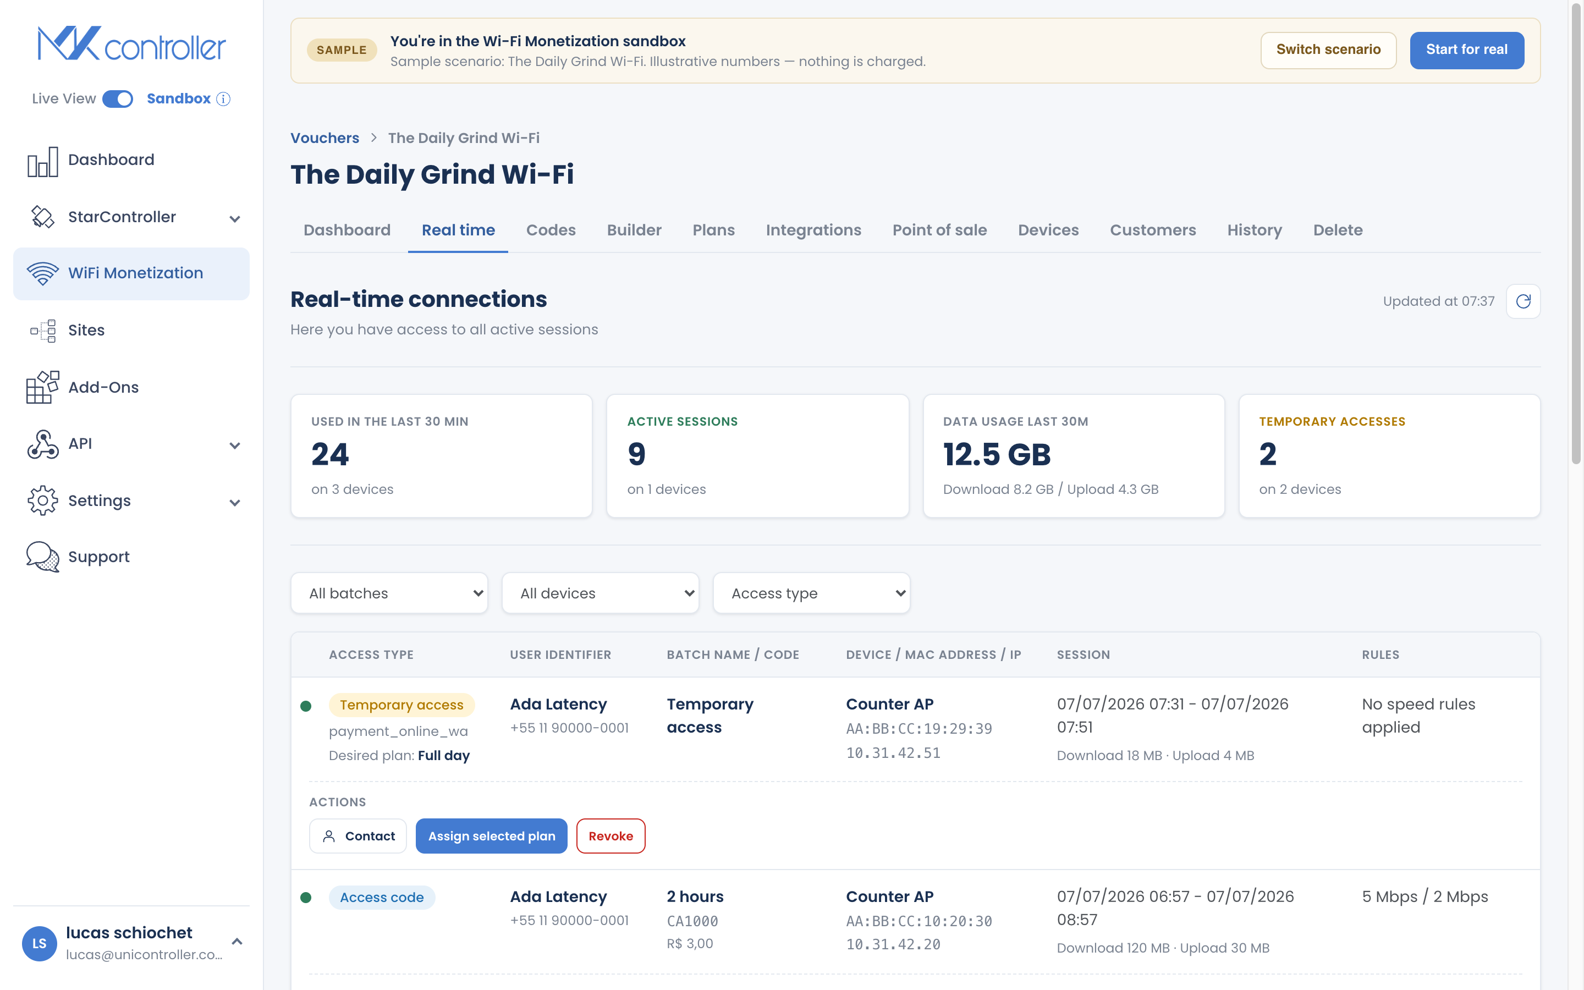1584x990 pixels.
Task: Expand the Settings submenu chevron
Action: point(235,503)
